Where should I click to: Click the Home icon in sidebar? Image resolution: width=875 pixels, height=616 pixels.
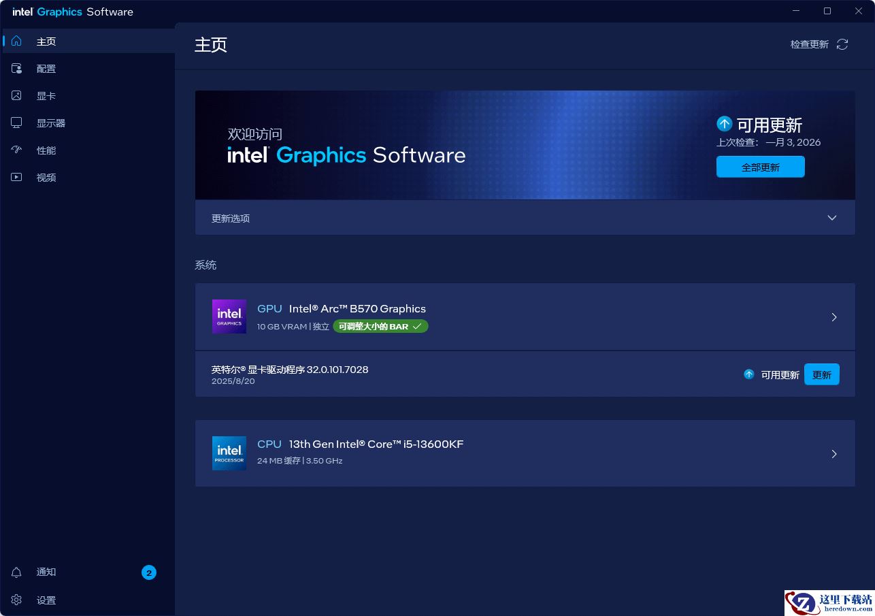(x=16, y=42)
